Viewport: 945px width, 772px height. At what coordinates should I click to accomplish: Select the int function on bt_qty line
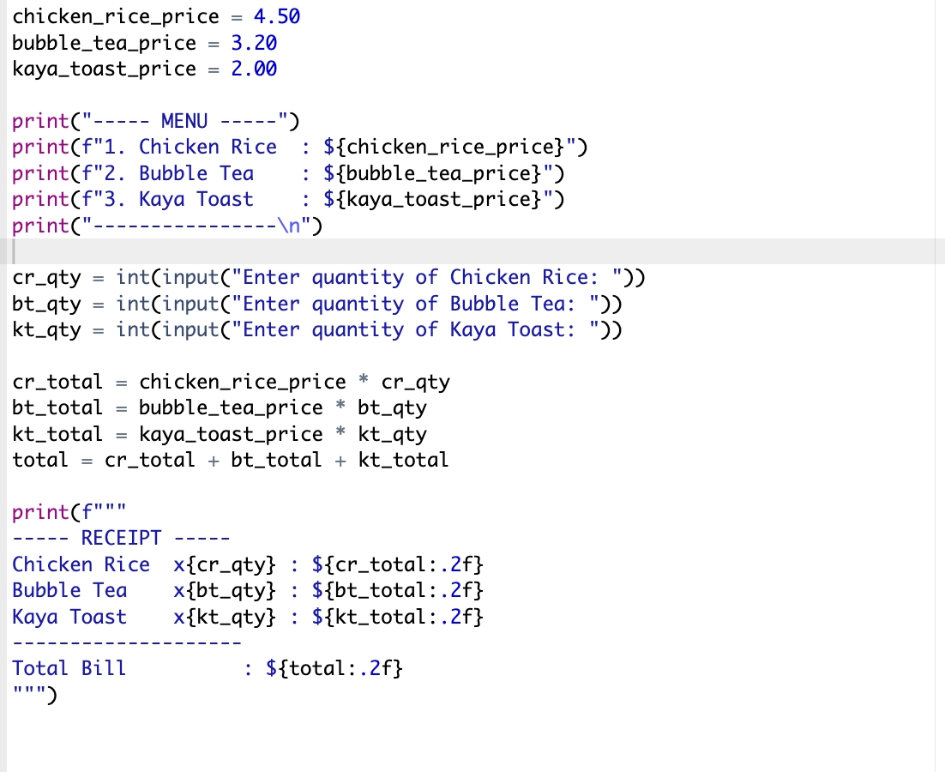click(x=130, y=303)
